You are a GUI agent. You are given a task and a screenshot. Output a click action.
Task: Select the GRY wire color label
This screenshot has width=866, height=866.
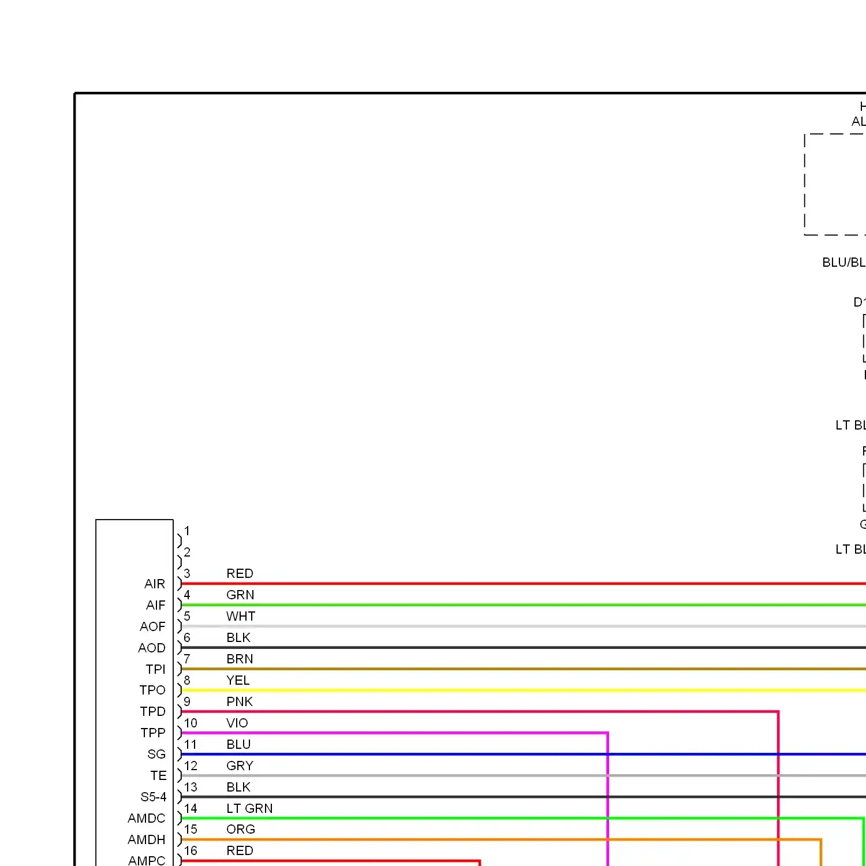[240, 766]
